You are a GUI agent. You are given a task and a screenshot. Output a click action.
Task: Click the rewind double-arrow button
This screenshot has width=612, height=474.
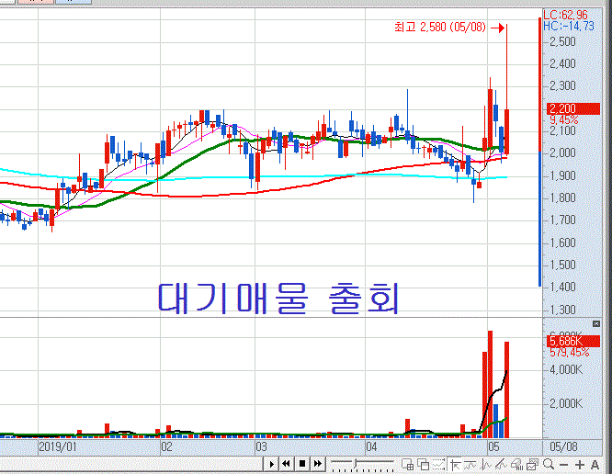coord(286,464)
